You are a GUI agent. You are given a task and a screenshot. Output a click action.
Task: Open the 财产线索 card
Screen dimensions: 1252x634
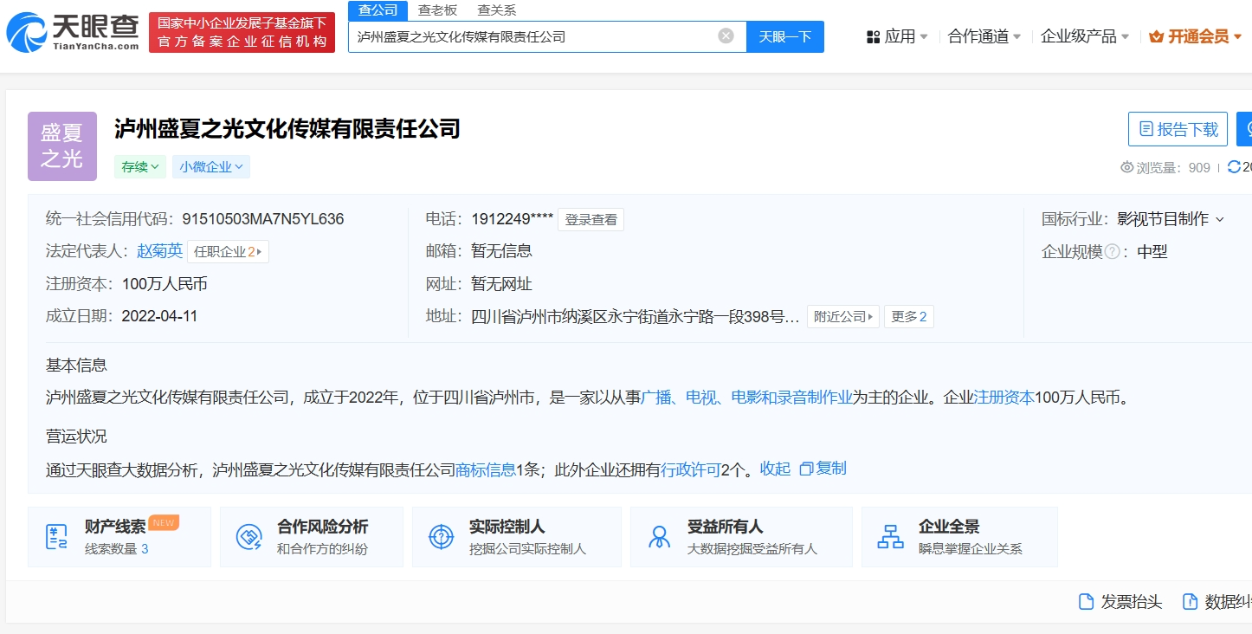click(119, 537)
